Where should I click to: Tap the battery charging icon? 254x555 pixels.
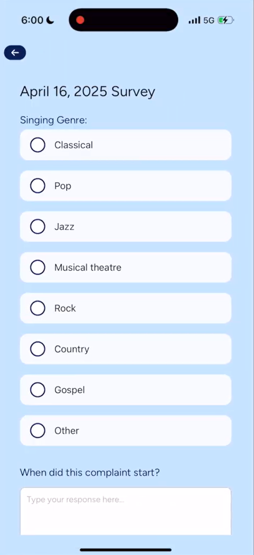tap(226, 20)
